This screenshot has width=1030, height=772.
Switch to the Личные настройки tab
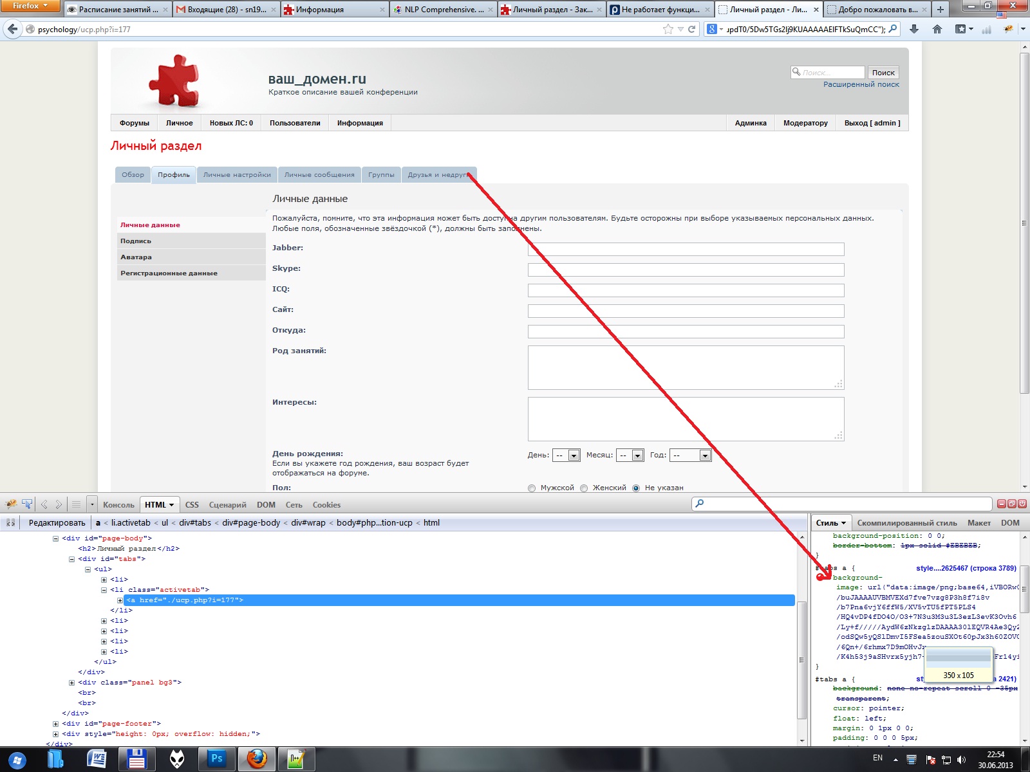pyautogui.click(x=237, y=175)
